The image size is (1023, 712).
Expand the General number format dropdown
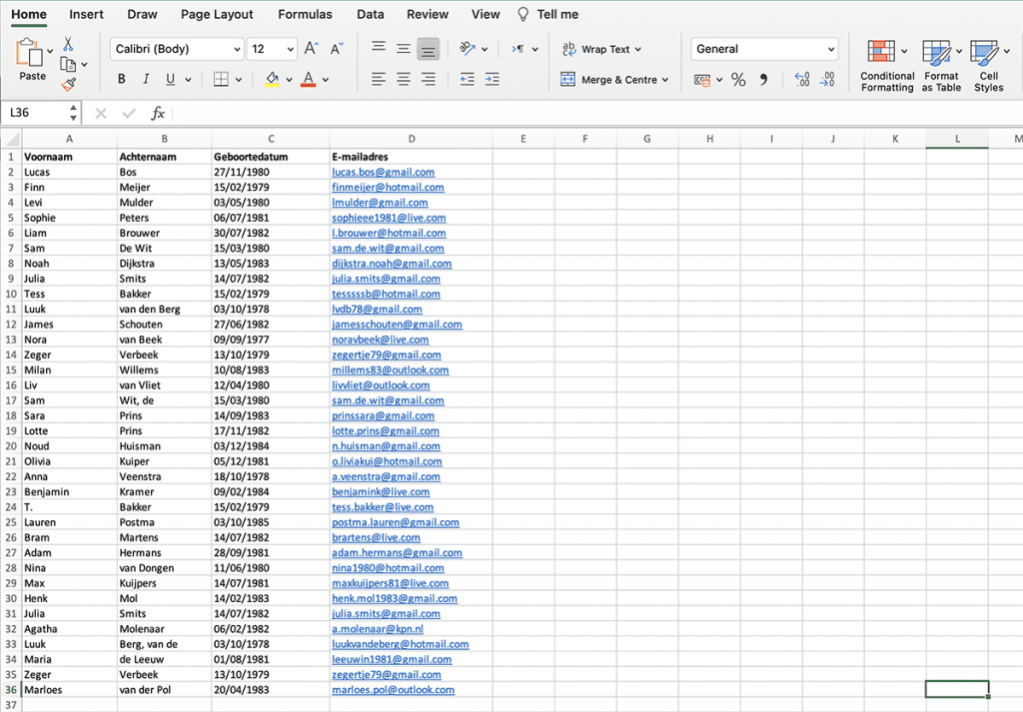830,49
